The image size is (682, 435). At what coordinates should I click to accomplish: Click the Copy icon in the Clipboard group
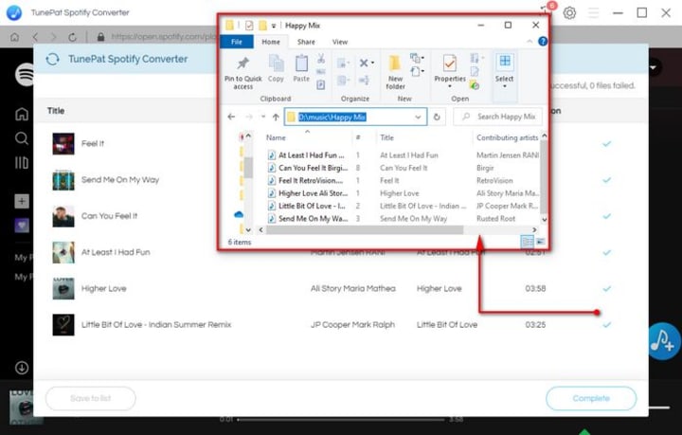(276, 68)
